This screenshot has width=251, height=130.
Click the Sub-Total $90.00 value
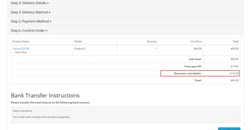click(235, 59)
